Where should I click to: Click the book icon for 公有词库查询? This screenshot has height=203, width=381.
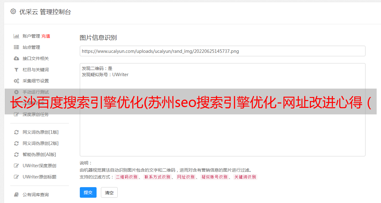pos(16,195)
